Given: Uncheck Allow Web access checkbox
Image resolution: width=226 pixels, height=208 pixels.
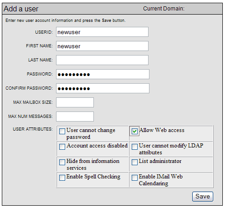Looking at the screenshot, I should [134, 131].
